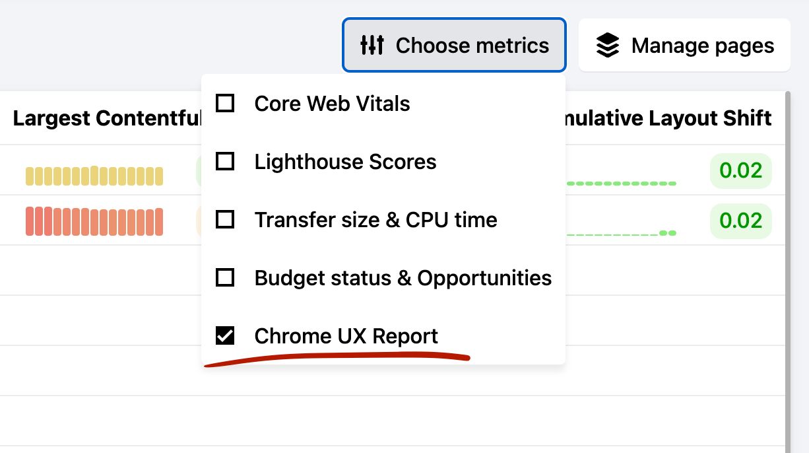Click the stacked layers icon beside Manage pages
The image size is (809, 453).
(606, 44)
